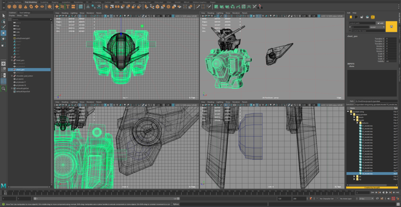Click the sweep mesh shelf icon

click(x=62, y=6)
